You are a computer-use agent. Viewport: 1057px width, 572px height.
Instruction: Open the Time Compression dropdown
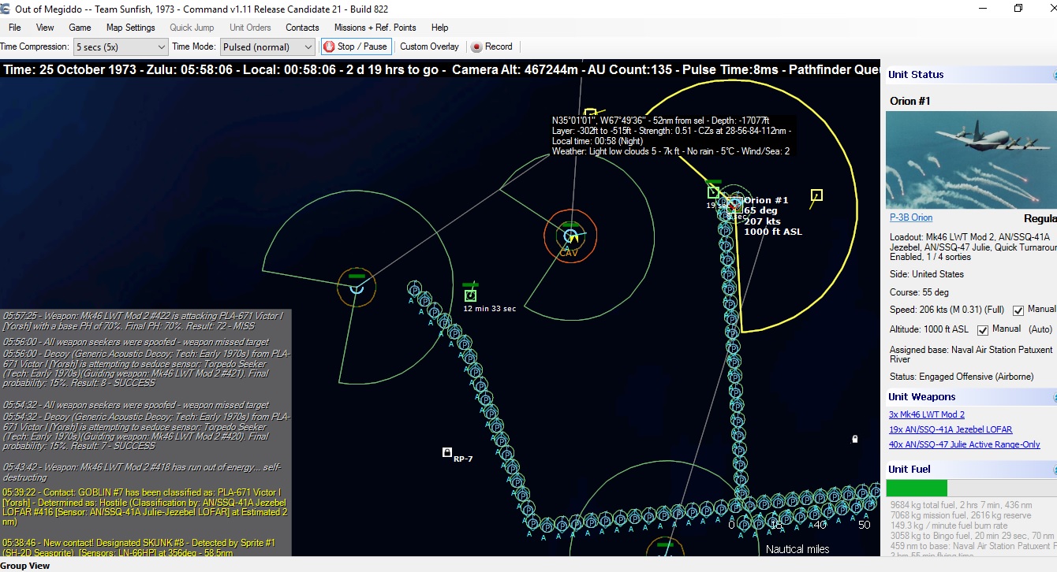point(121,46)
